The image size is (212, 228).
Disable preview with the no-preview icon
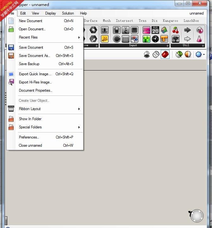coord(147,54)
